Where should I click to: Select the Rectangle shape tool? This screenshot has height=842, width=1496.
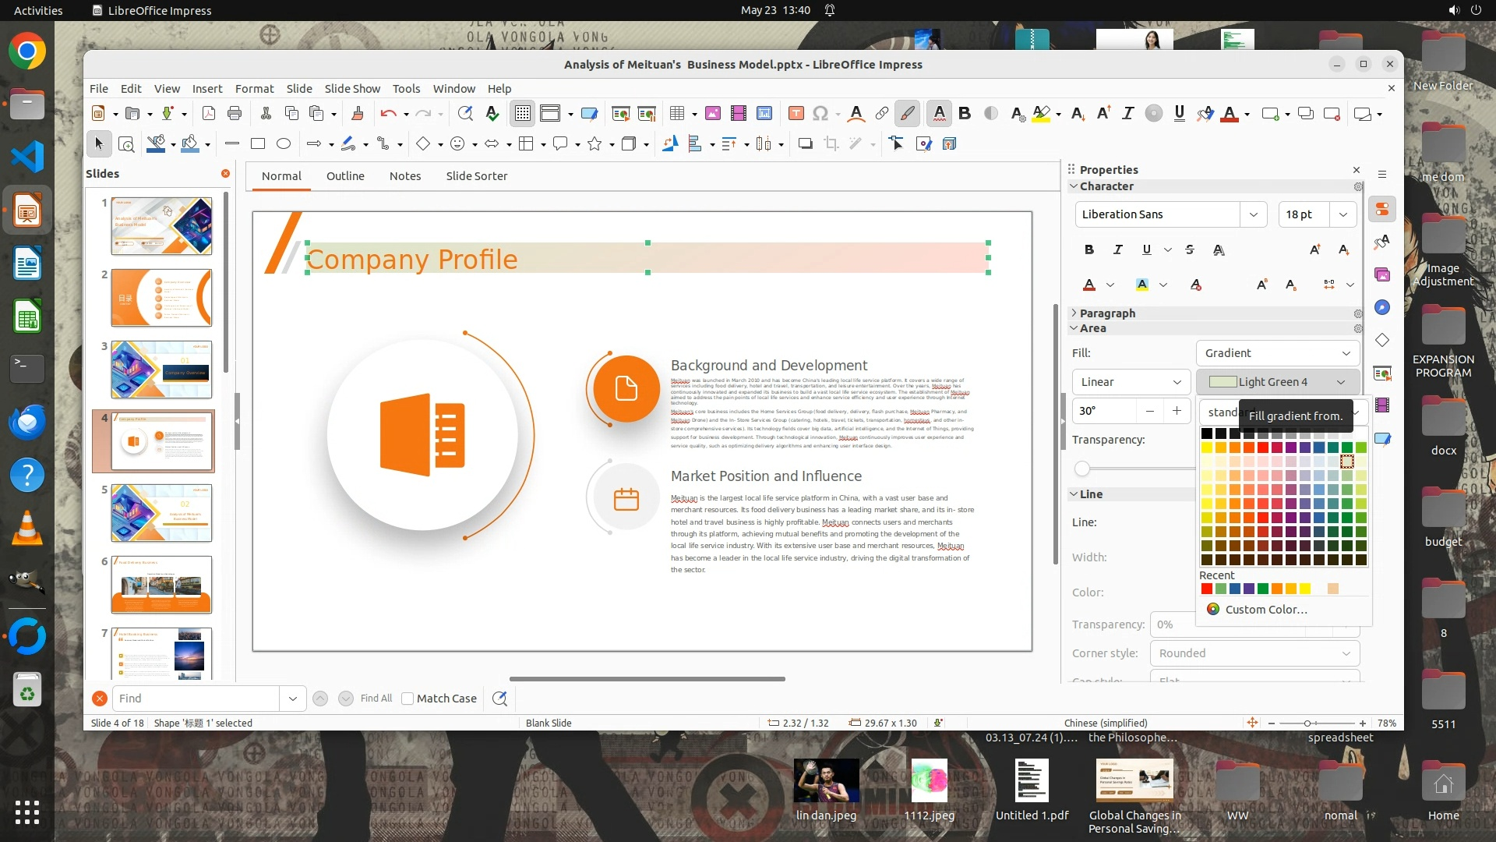(x=258, y=143)
